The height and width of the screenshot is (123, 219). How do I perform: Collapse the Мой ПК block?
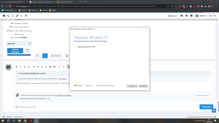click(30, 43)
